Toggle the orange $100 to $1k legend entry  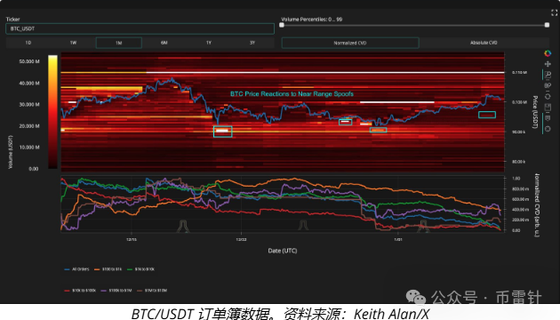108,269
